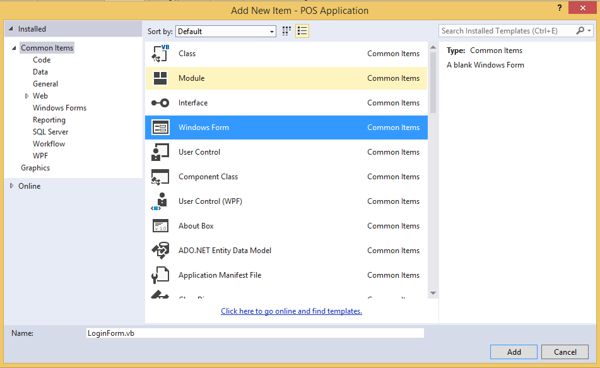Viewport: 600px width, 368px height.
Task: Select Common Items in the tree
Action: (x=47, y=48)
